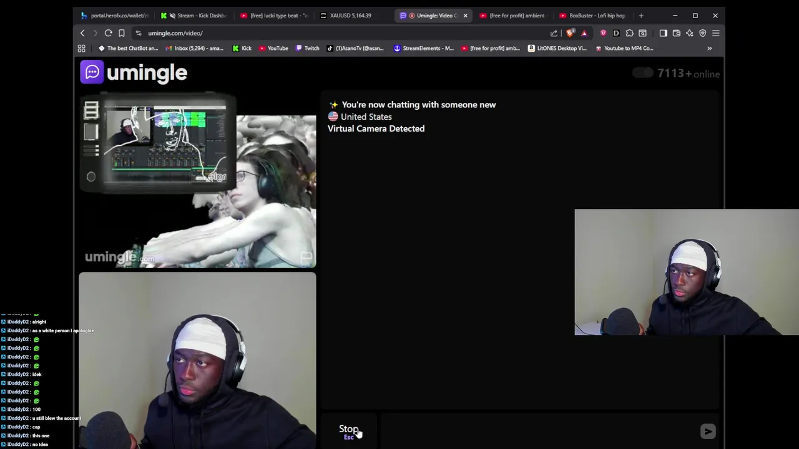The image size is (799, 449).
Task: Click United States country label
Action: (x=366, y=117)
